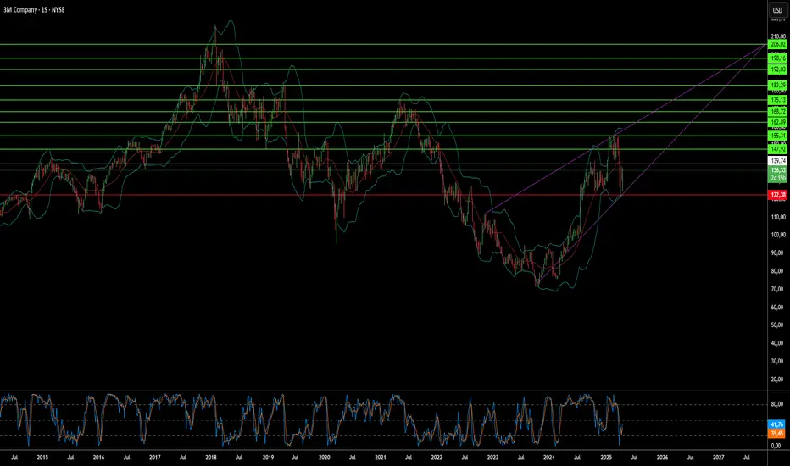Click the 175,13 green level tag

[777, 100]
